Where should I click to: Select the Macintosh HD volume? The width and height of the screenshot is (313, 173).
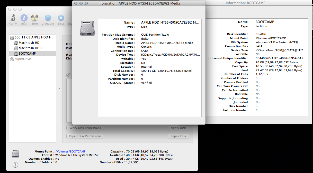(x=32, y=43)
